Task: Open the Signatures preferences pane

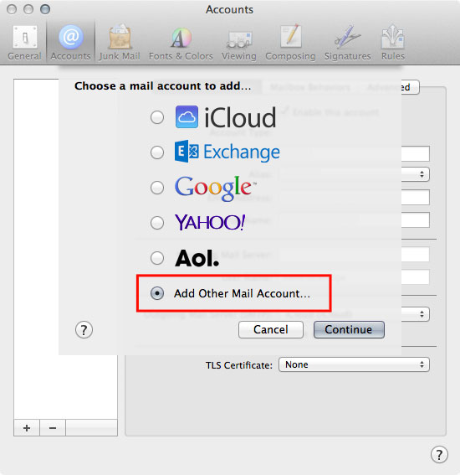Action: [347, 43]
